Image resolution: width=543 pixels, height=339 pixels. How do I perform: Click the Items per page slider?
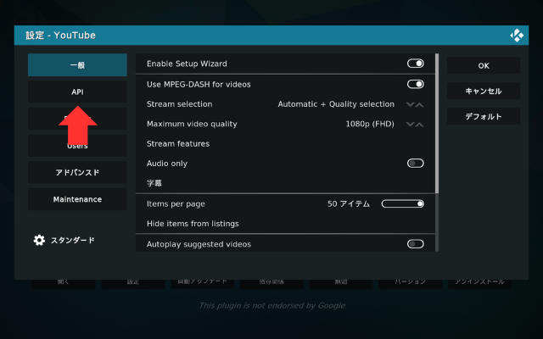pyautogui.click(x=402, y=203)
